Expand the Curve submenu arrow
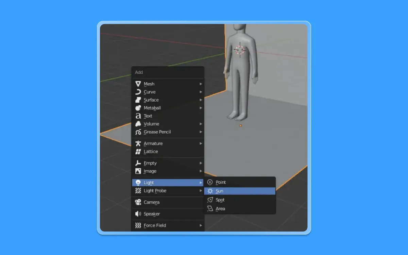 (201, 92)
